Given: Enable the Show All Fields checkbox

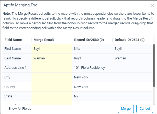Looking at the screenshot, I should [x=4, y=108].
